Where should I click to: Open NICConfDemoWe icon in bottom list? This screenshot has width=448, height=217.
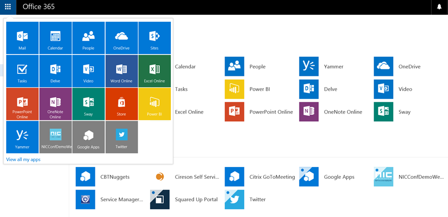tap(383, 177)
